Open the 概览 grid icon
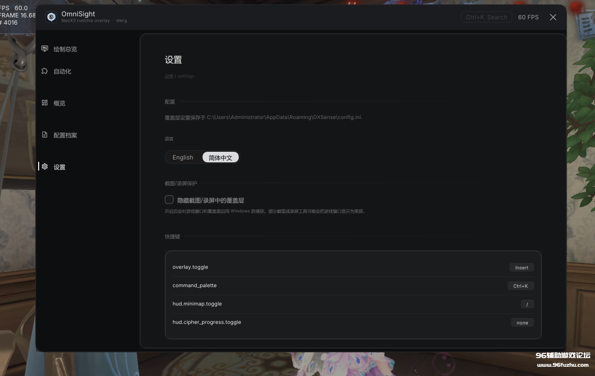This screenshot has height=376, width=595. [x=44, y=103]
